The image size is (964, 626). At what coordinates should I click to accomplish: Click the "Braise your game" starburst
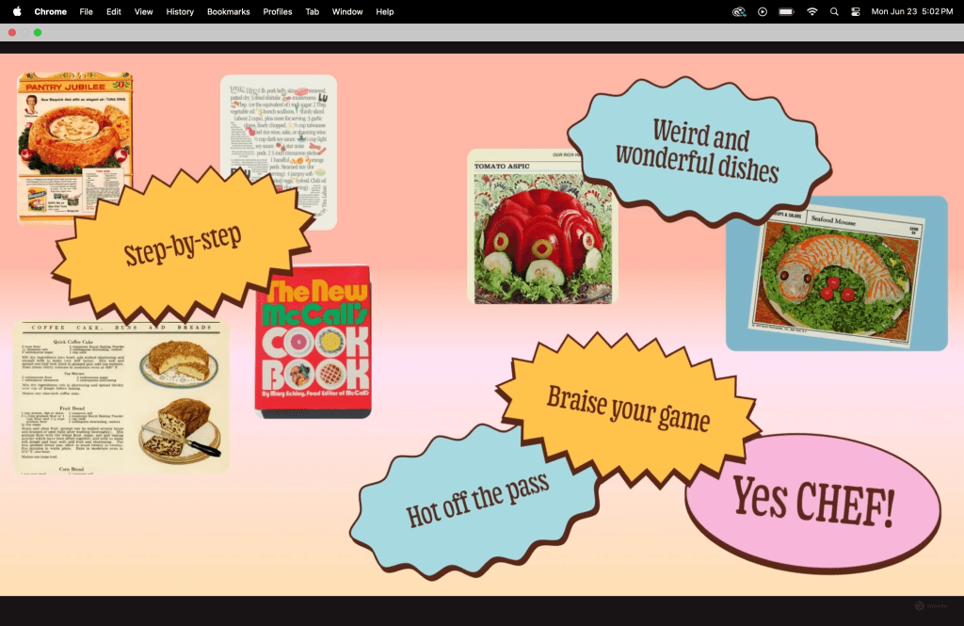coord(628,406)
